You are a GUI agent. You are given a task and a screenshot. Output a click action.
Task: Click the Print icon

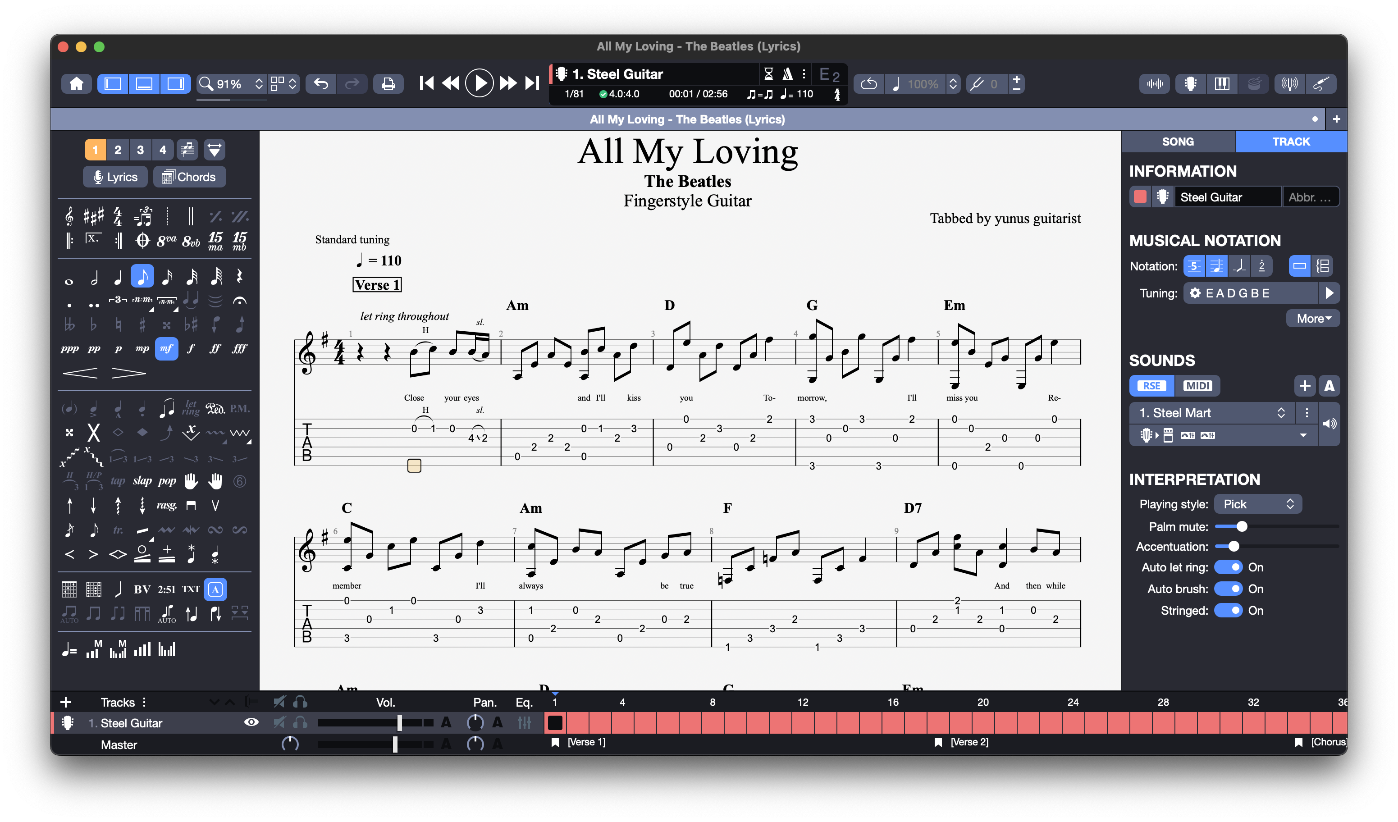[x=388, y=84]
